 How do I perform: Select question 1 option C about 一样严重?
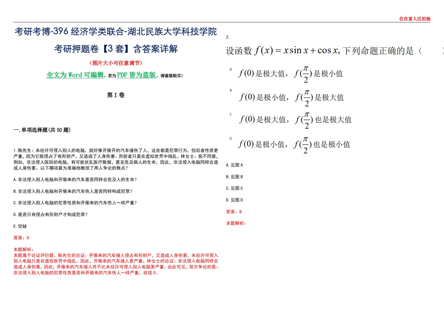75,203
